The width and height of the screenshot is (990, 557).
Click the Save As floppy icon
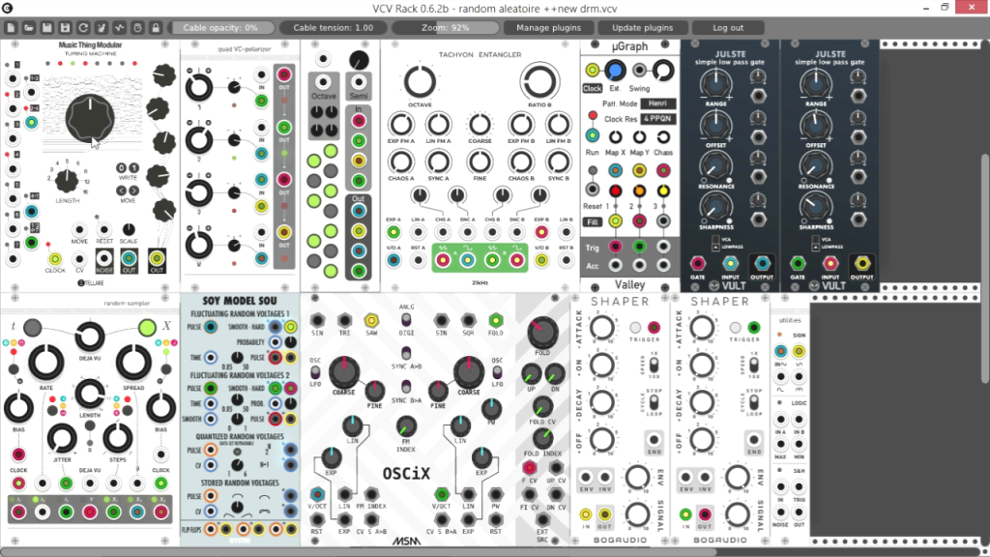tap(65, 28)
